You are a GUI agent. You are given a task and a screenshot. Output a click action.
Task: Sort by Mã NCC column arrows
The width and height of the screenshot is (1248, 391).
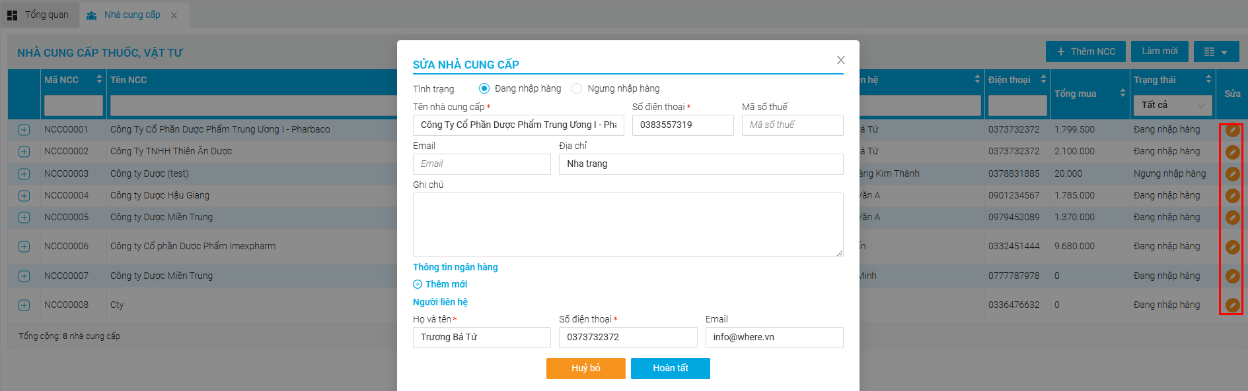[x=99, y=79]
